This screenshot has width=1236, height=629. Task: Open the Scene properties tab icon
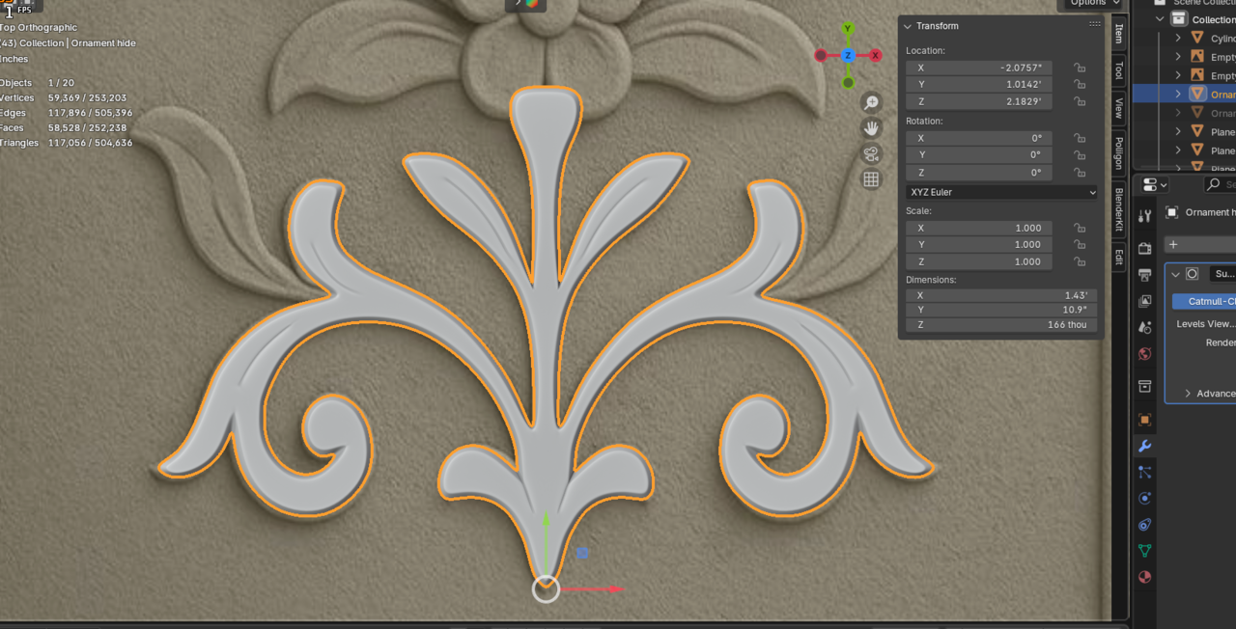point(1145,327)
